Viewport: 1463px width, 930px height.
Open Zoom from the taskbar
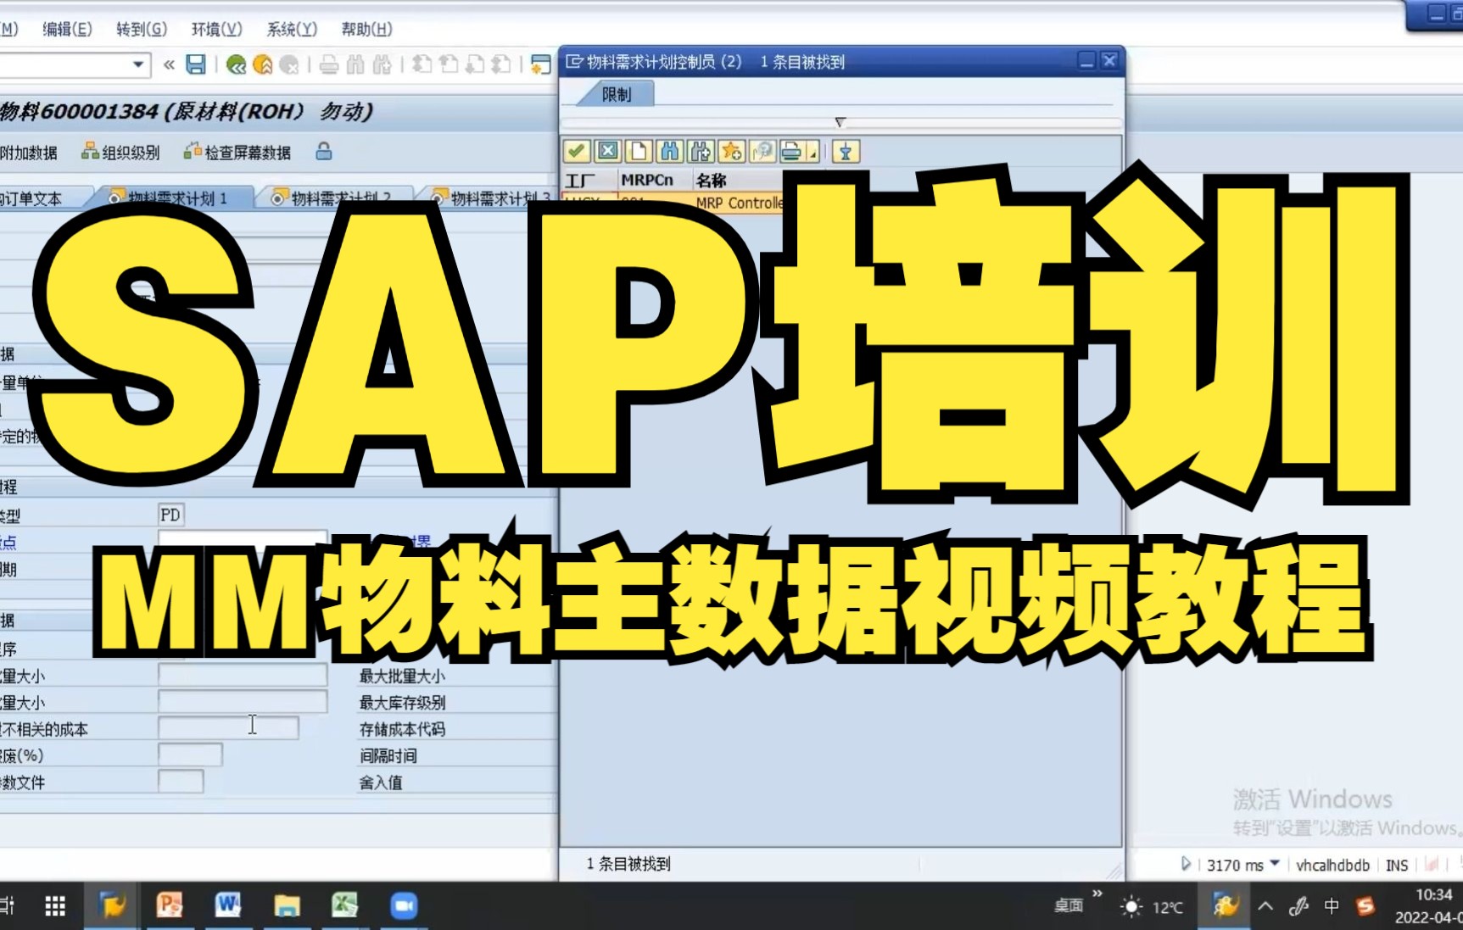point(404,905)
